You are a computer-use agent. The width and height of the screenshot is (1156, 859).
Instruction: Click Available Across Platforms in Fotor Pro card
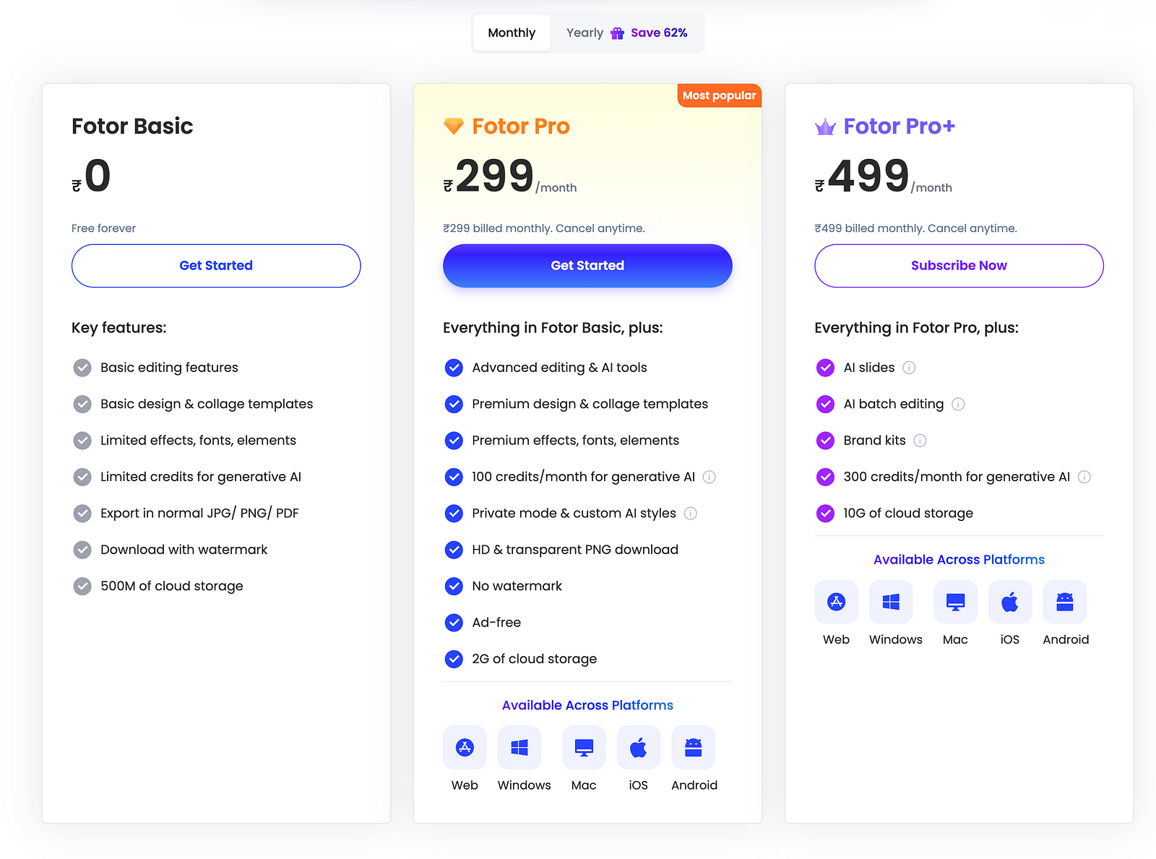point(587,705)
